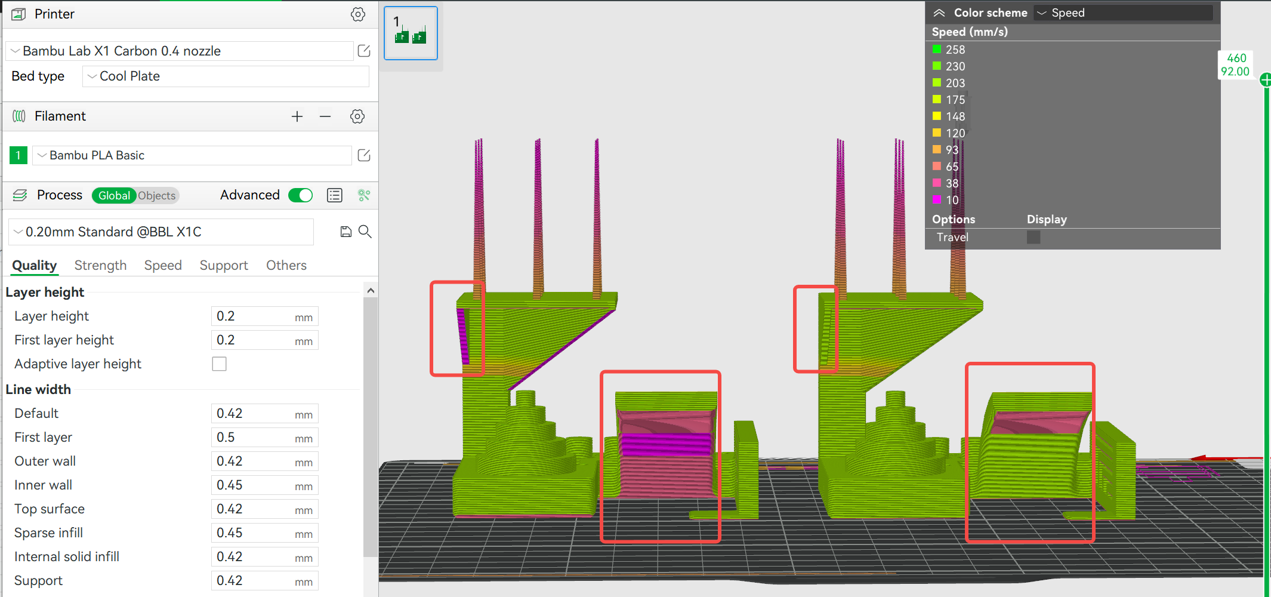Remove a filament with minus icon
The width and height of the screenshot is (1271, 597).
(x=325, y=116)
